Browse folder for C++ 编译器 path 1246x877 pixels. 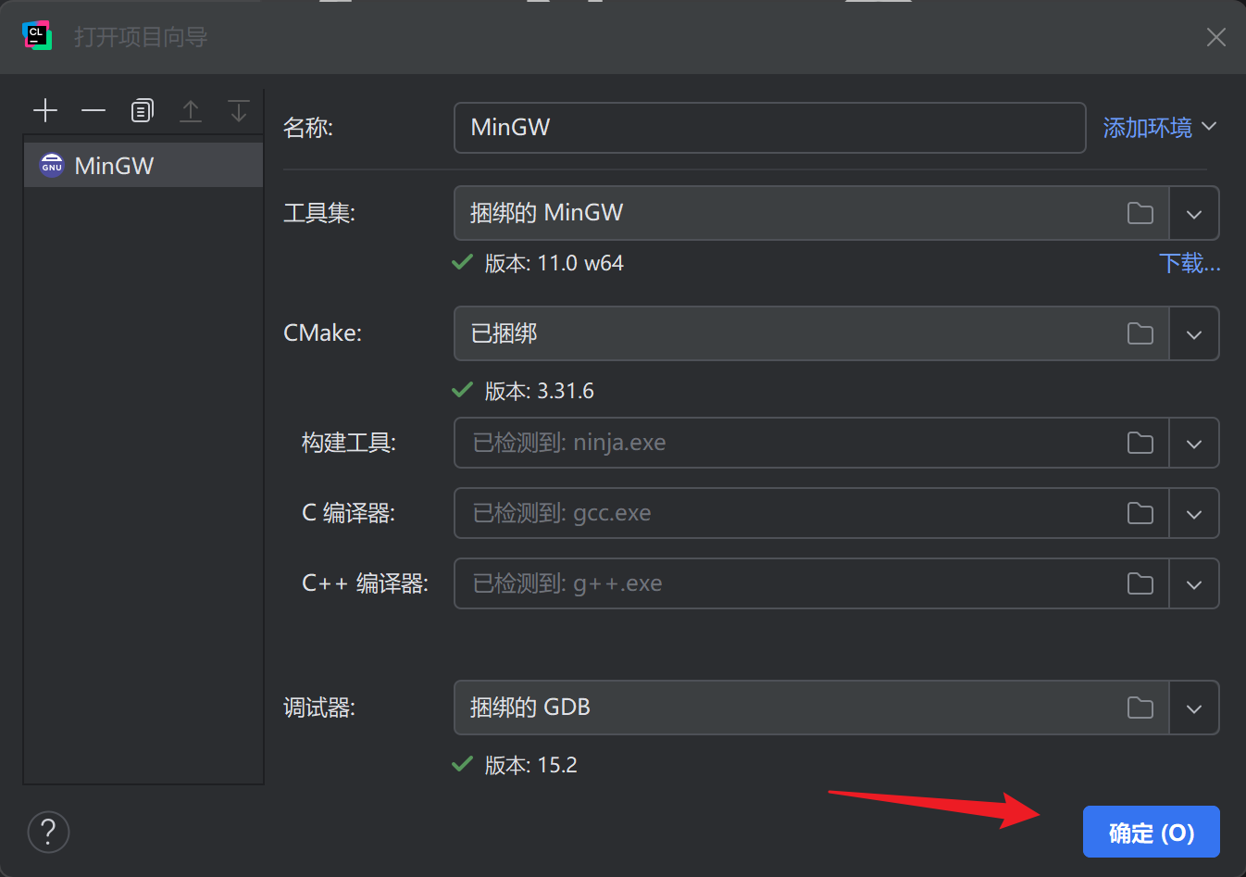tap(1140, 584)
